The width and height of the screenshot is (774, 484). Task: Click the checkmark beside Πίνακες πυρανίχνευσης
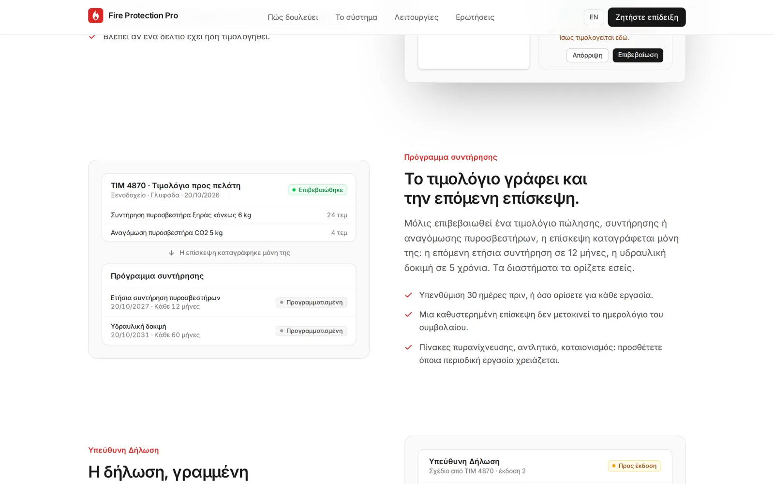pos(408,348)
